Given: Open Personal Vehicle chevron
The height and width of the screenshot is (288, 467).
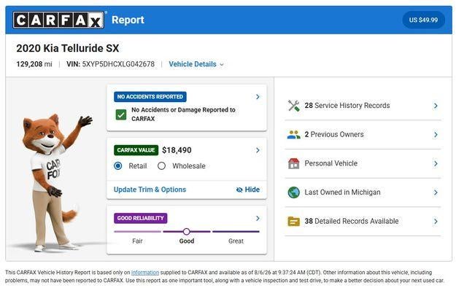Looking at the screenshot, I should [436, 163].
